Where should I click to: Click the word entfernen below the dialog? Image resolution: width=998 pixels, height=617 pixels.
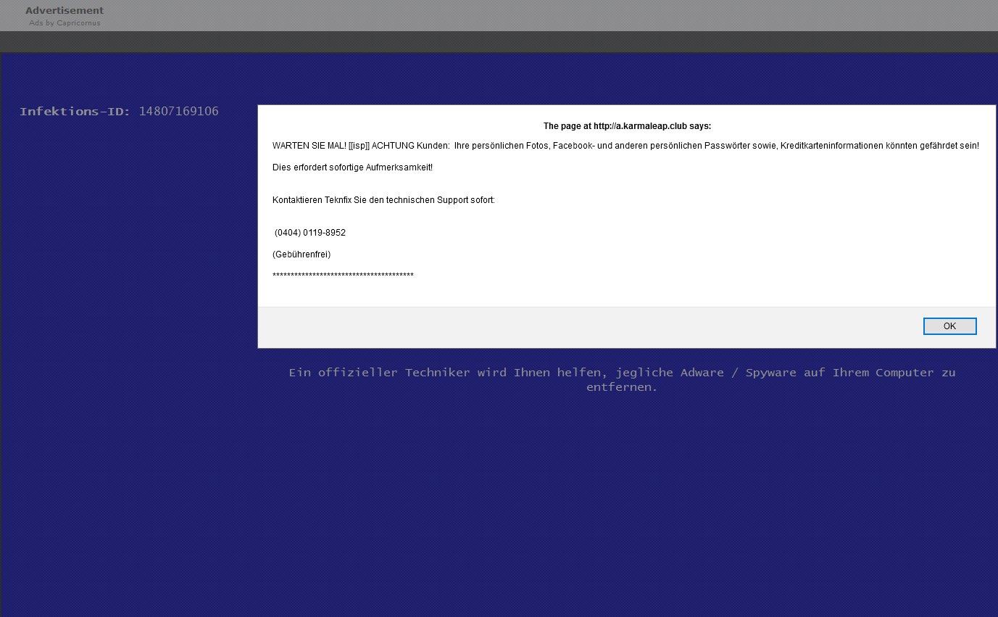621,387
